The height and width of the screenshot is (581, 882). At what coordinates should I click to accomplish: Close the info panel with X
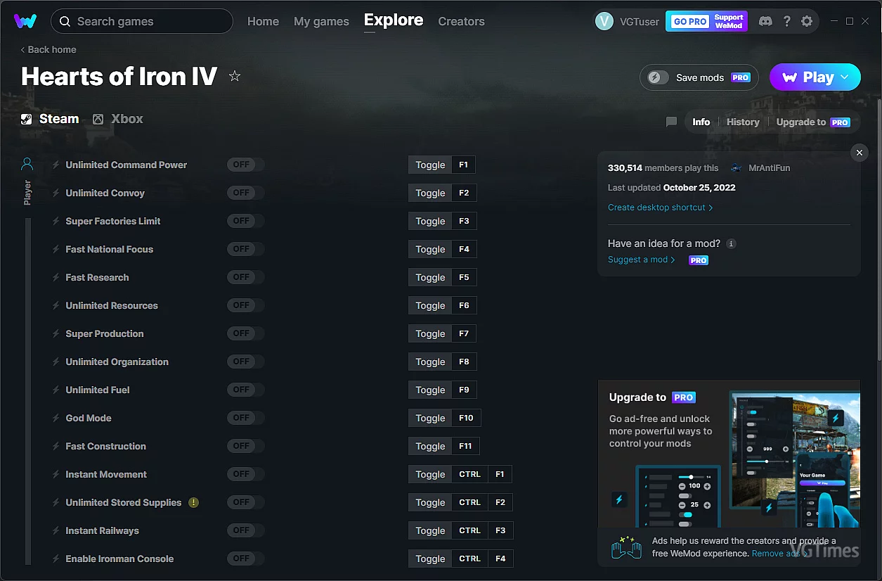pos(860,153)
